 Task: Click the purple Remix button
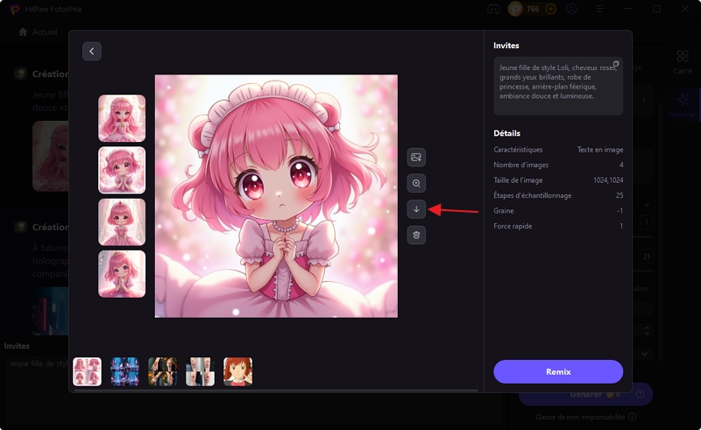[x=558, y=371]
